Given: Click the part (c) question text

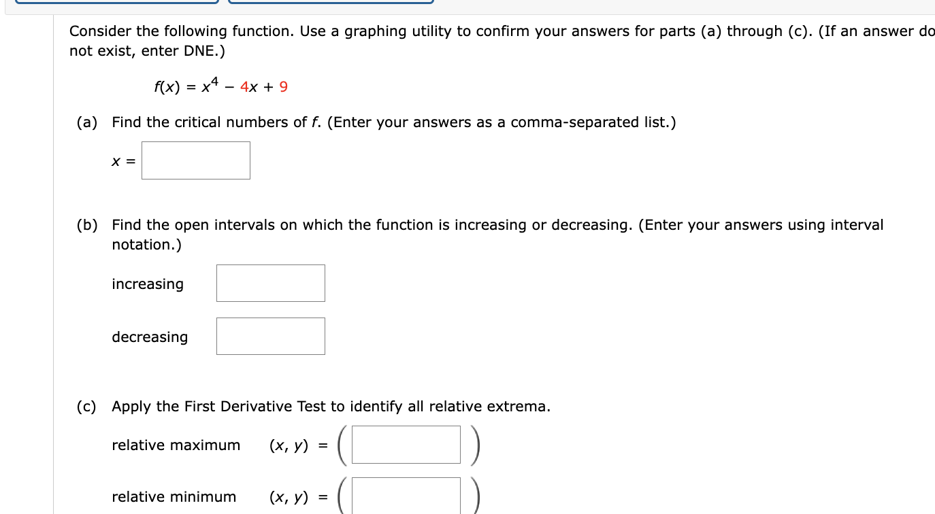Looking at the screenshot, I should coord(330,406).
